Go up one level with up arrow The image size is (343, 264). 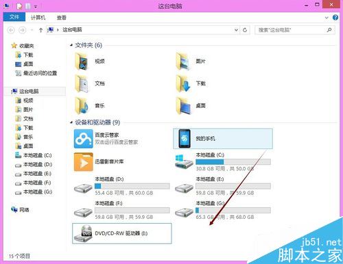40,30
